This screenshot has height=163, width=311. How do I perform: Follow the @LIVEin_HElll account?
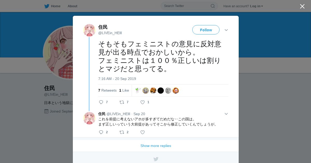pyautogui.click(x=206, y=30)
